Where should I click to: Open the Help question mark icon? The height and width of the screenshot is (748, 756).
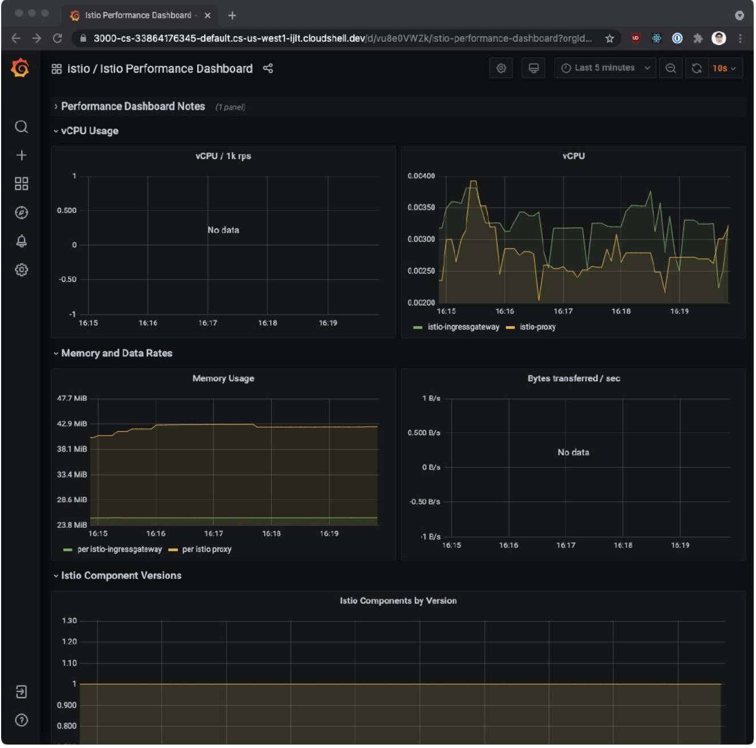point(21,721)
